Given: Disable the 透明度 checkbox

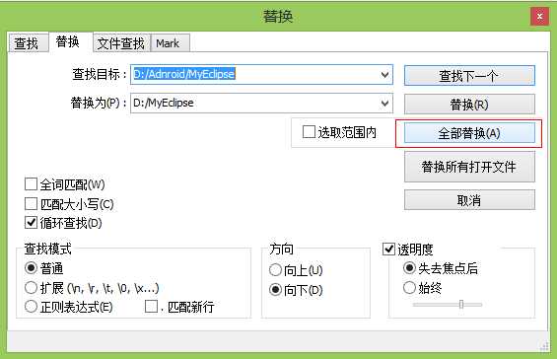Looking at the screenshot, I should coord(388,249).
